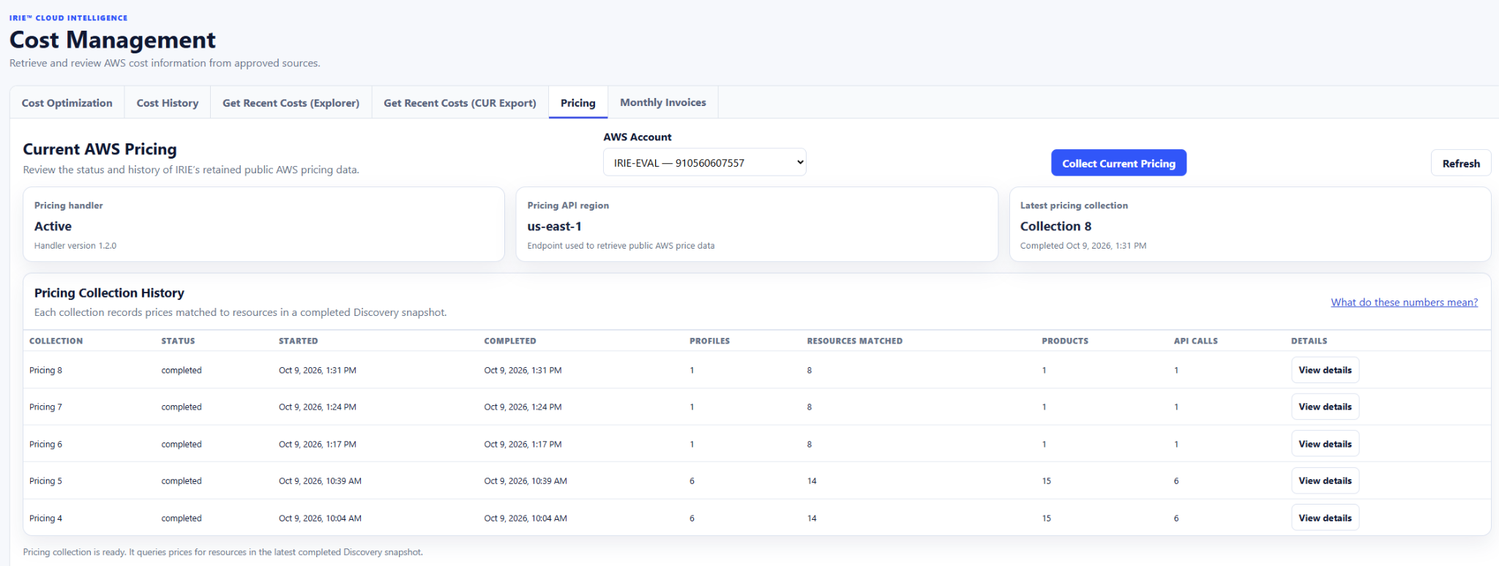Click the PRODUCTS column header
Viewport: 1499px width, 566px height.
click(x=1065, y=341)
